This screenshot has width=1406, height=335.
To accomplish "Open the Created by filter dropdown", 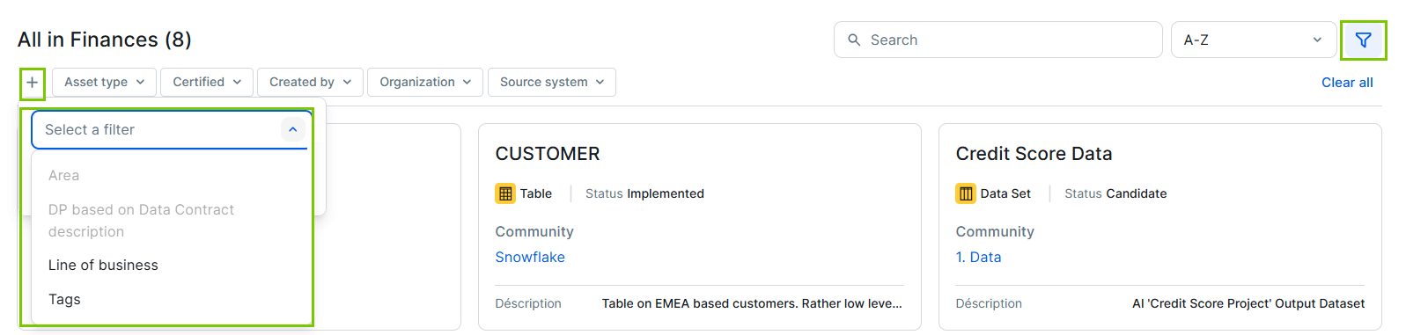I will click(310, 82).
